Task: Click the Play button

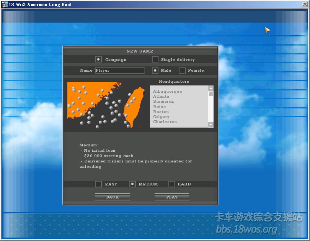Action: 172,197
